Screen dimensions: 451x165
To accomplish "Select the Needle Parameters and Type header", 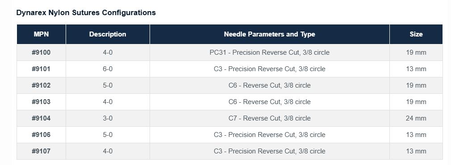I will coord(270,34).
